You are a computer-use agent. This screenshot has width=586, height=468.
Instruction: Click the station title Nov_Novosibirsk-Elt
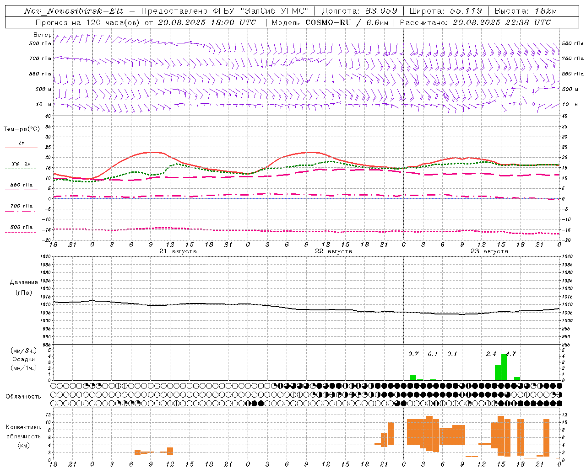coord(74,11)
